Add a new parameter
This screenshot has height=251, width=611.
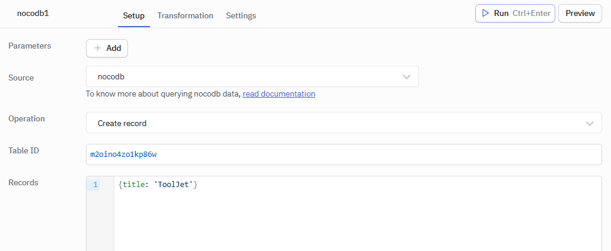point(107,49)
